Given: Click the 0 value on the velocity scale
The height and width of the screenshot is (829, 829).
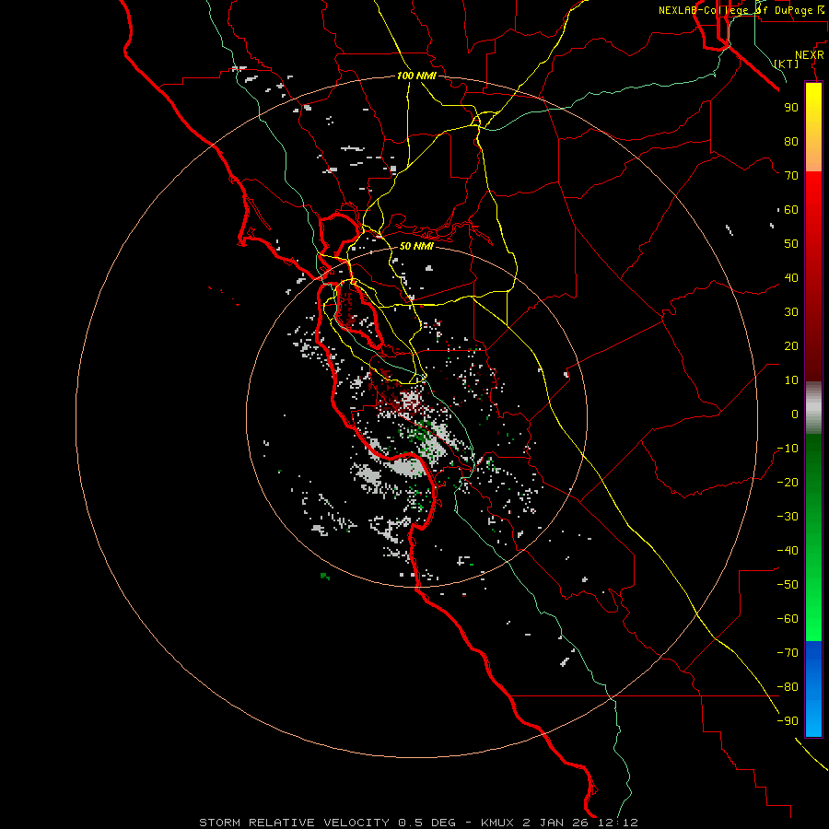Looking at the screenshot, I should coord(795,414).
